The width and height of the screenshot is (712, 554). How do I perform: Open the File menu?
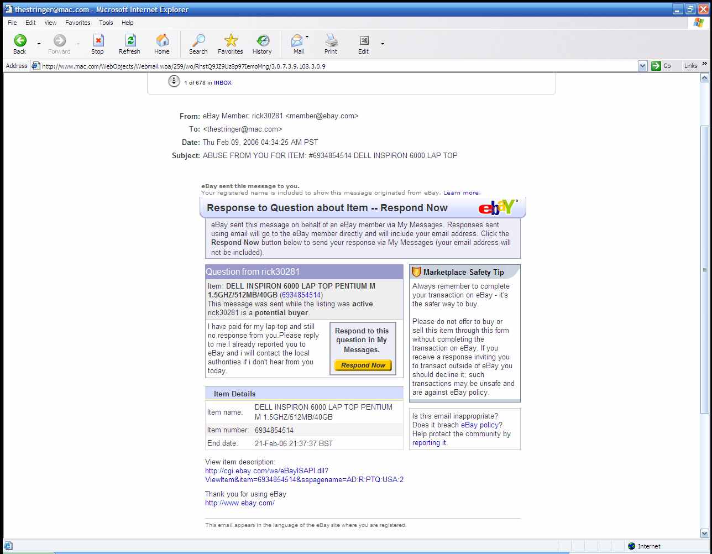click(12, 23)
